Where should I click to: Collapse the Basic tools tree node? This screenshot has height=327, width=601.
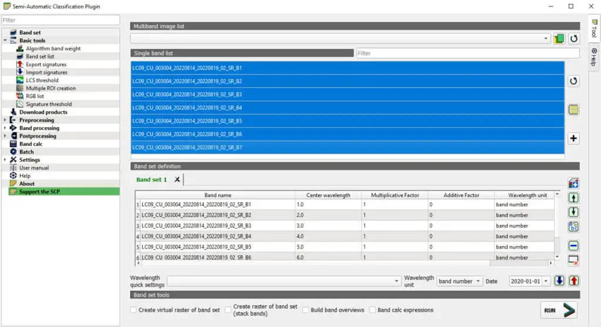[x=5, y=40]
